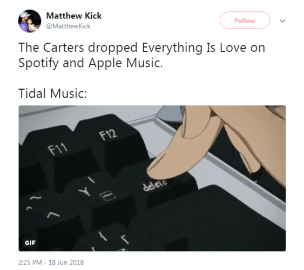Follow Matthew Kick
The image size is (304, 270).
coord(245,20)
